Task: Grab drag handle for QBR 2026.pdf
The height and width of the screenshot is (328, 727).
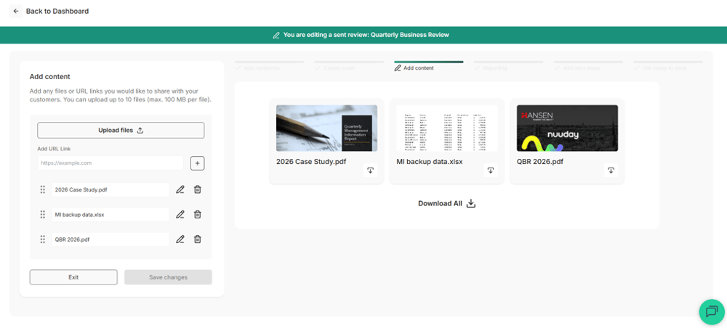Action: pos(43,239)
